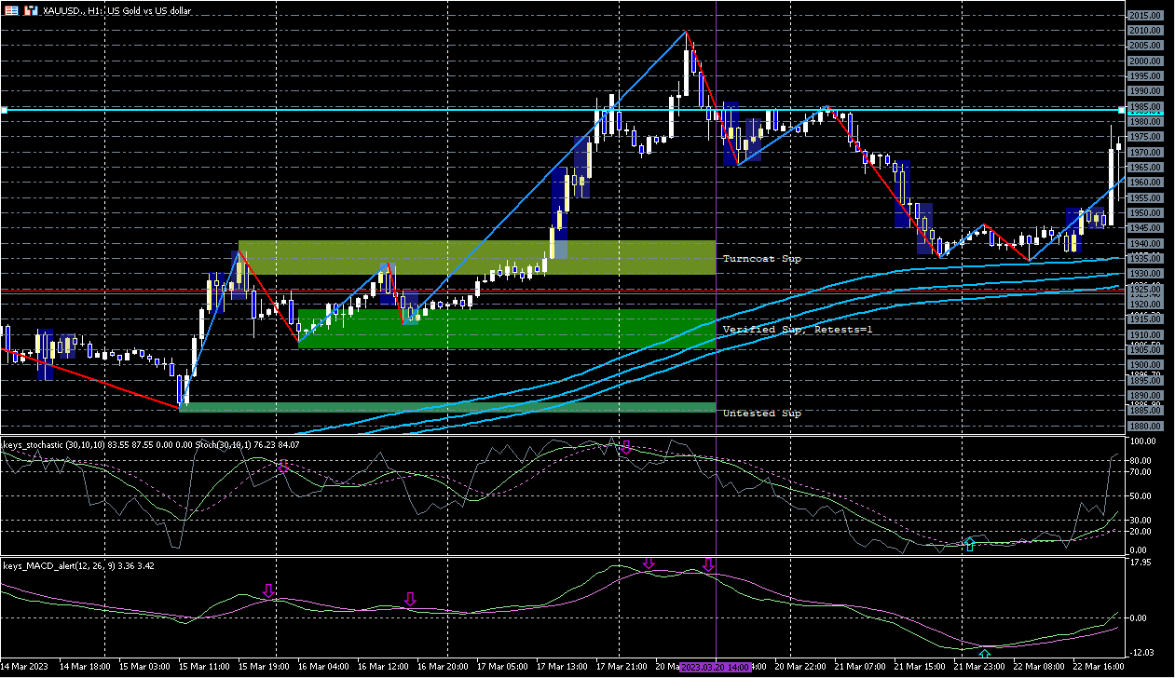Click the magenta arrow on stochastic near 17 Mar 21:00
Screen dimensions: 1175x678
626,449
